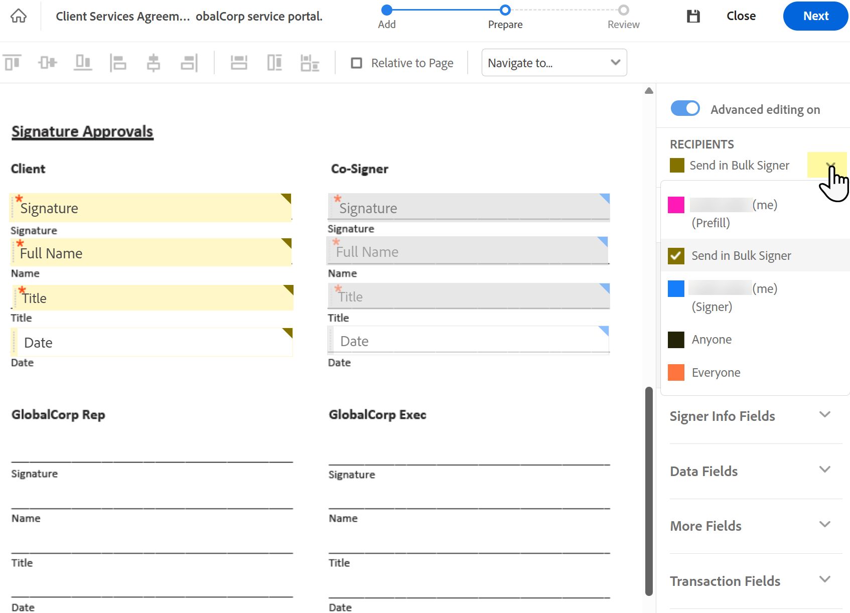Click the match width and height icon
Viewport: 850px width, 613px height.
pos(310,63)
